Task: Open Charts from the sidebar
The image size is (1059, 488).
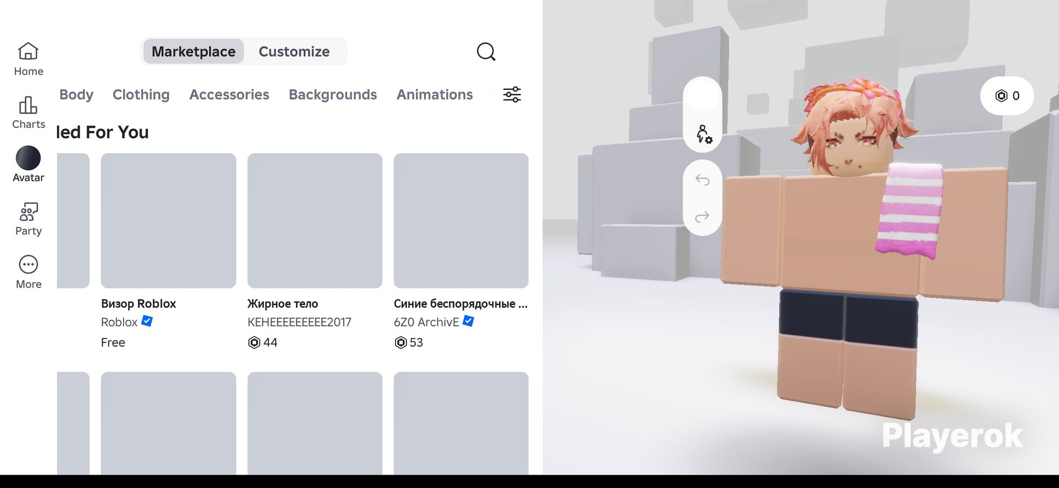Action: tap(28, 112)
